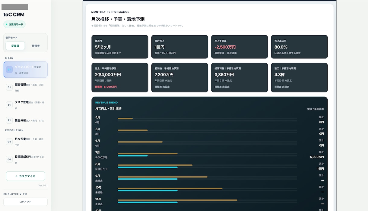Click the 実績 / 累計基準 legend text

[x=316, y=109]
